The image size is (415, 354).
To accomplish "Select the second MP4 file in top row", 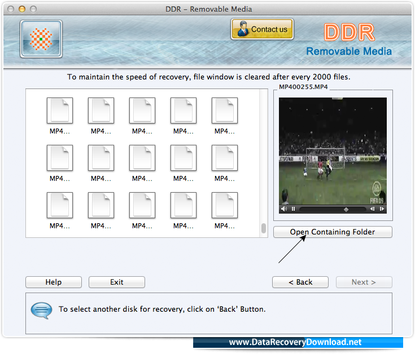I will (101, 116).
